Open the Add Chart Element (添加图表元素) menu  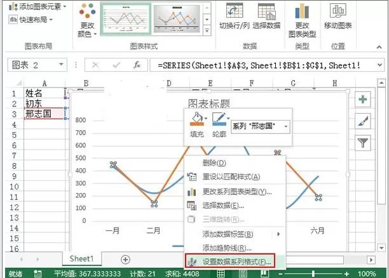click(x=38, y=6)
